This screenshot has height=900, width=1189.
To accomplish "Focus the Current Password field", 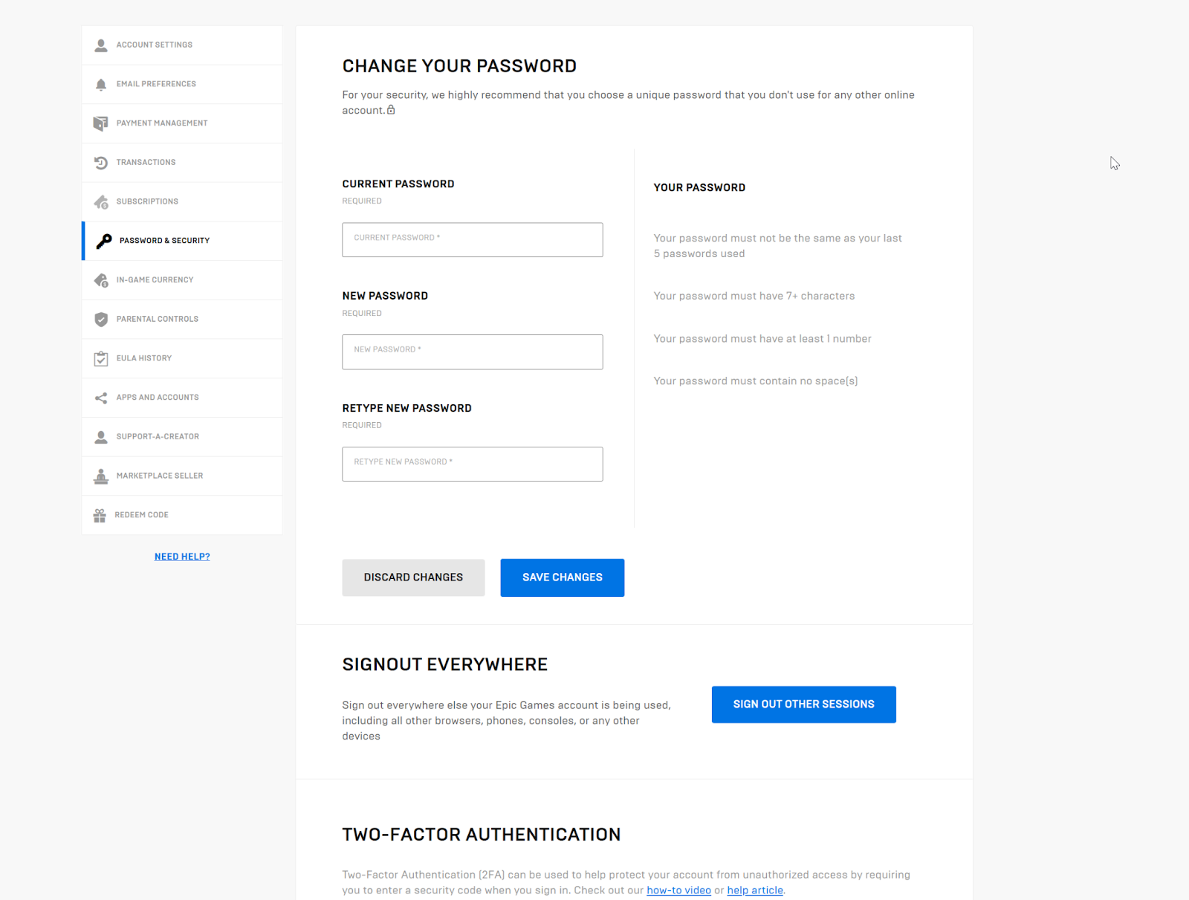I will point(472,240).
